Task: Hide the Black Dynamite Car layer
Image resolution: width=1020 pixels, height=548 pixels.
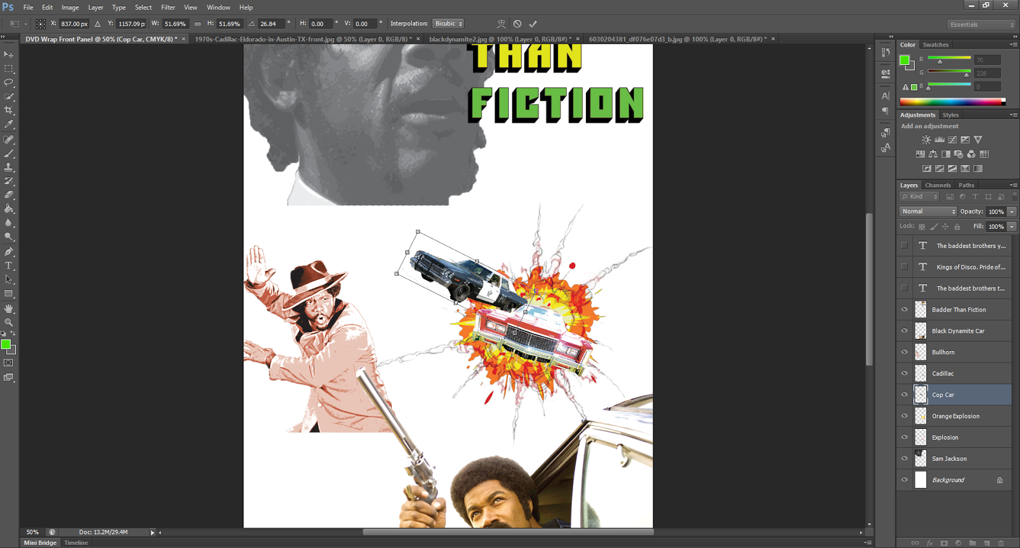Action: (x=904, y=331)
